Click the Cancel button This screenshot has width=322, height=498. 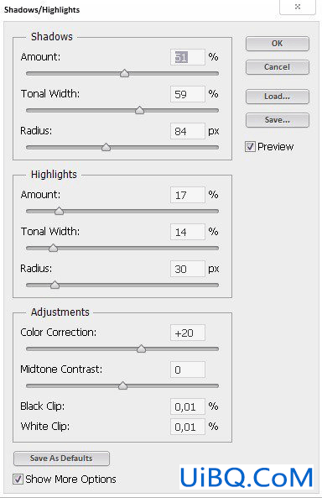(278, 67)
